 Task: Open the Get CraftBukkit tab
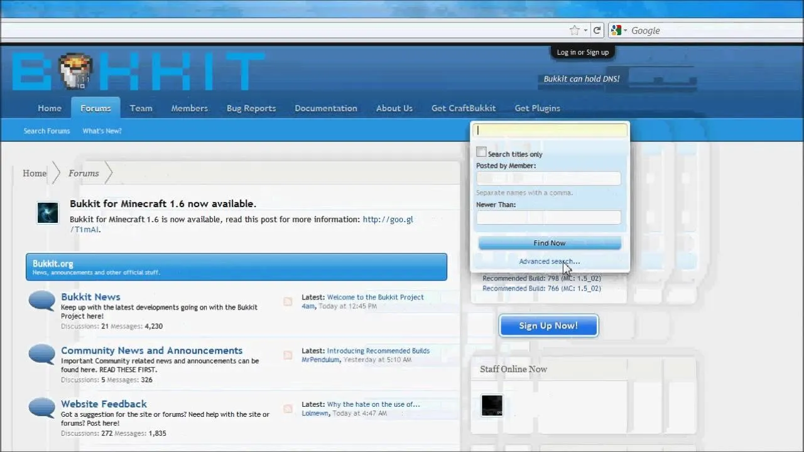click(463, 108)
